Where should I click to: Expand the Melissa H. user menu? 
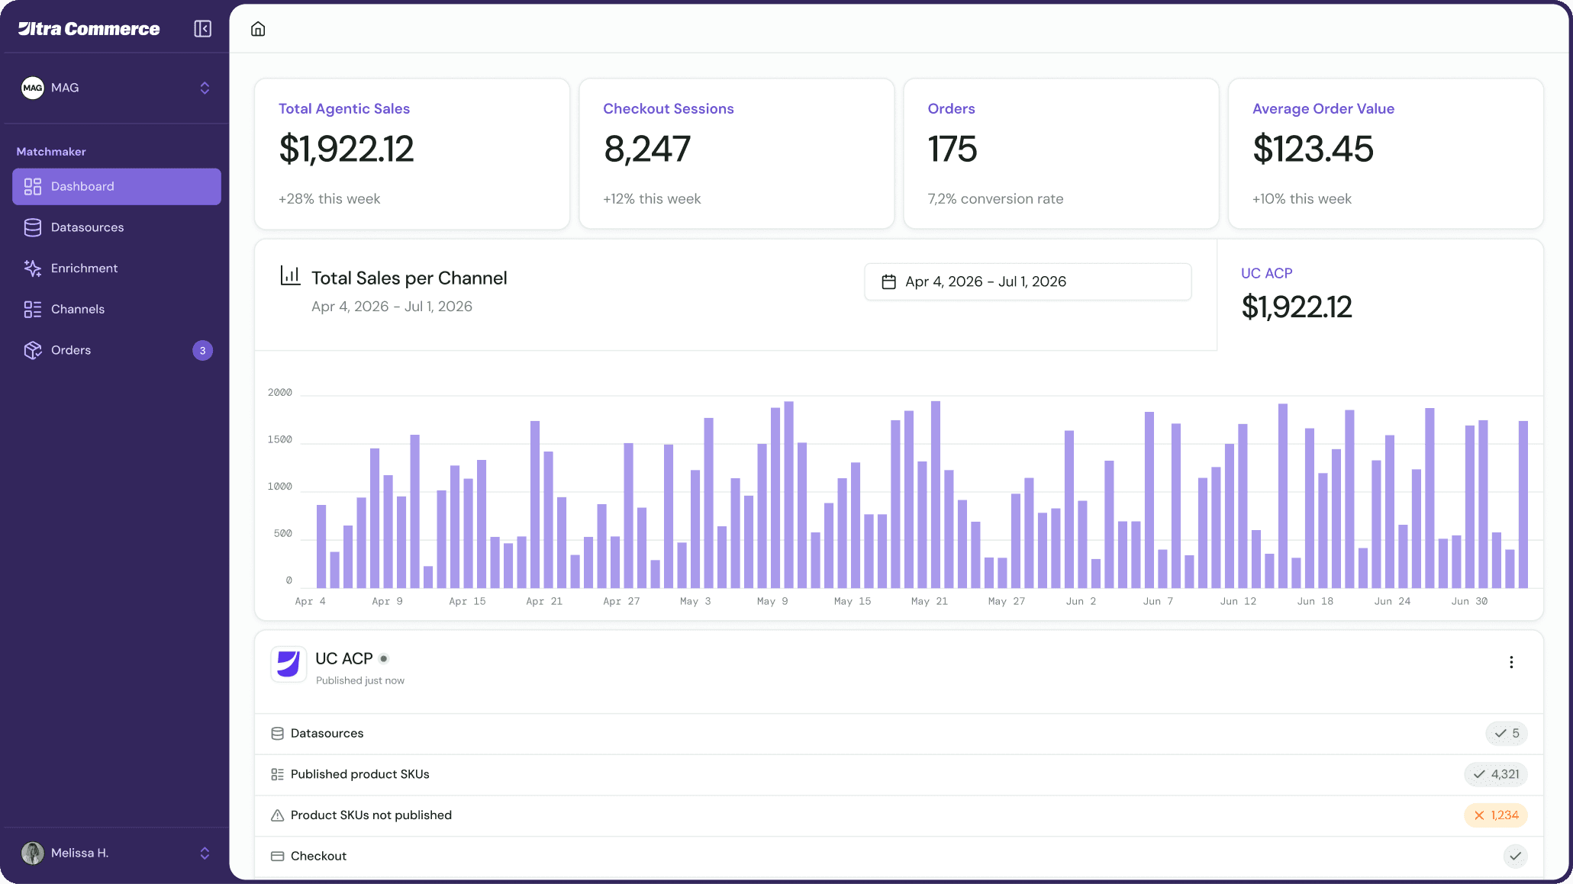click(x=205, y=853)
